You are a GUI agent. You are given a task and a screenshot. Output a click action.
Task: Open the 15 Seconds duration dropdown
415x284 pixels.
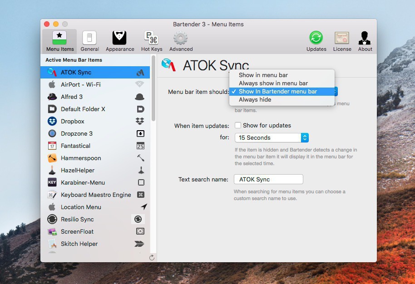coord(272,137)
